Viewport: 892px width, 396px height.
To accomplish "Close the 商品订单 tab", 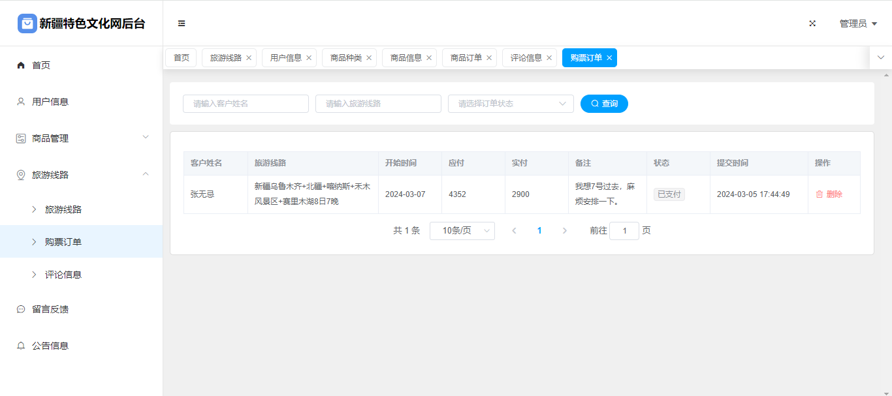I will (x=489, y=58).
